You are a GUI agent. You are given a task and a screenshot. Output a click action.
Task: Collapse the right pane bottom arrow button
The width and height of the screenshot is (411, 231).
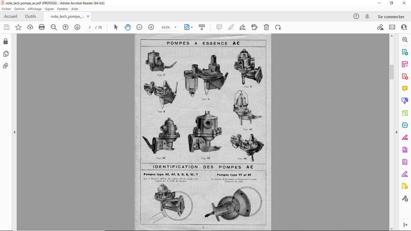[x=405, y=225]
